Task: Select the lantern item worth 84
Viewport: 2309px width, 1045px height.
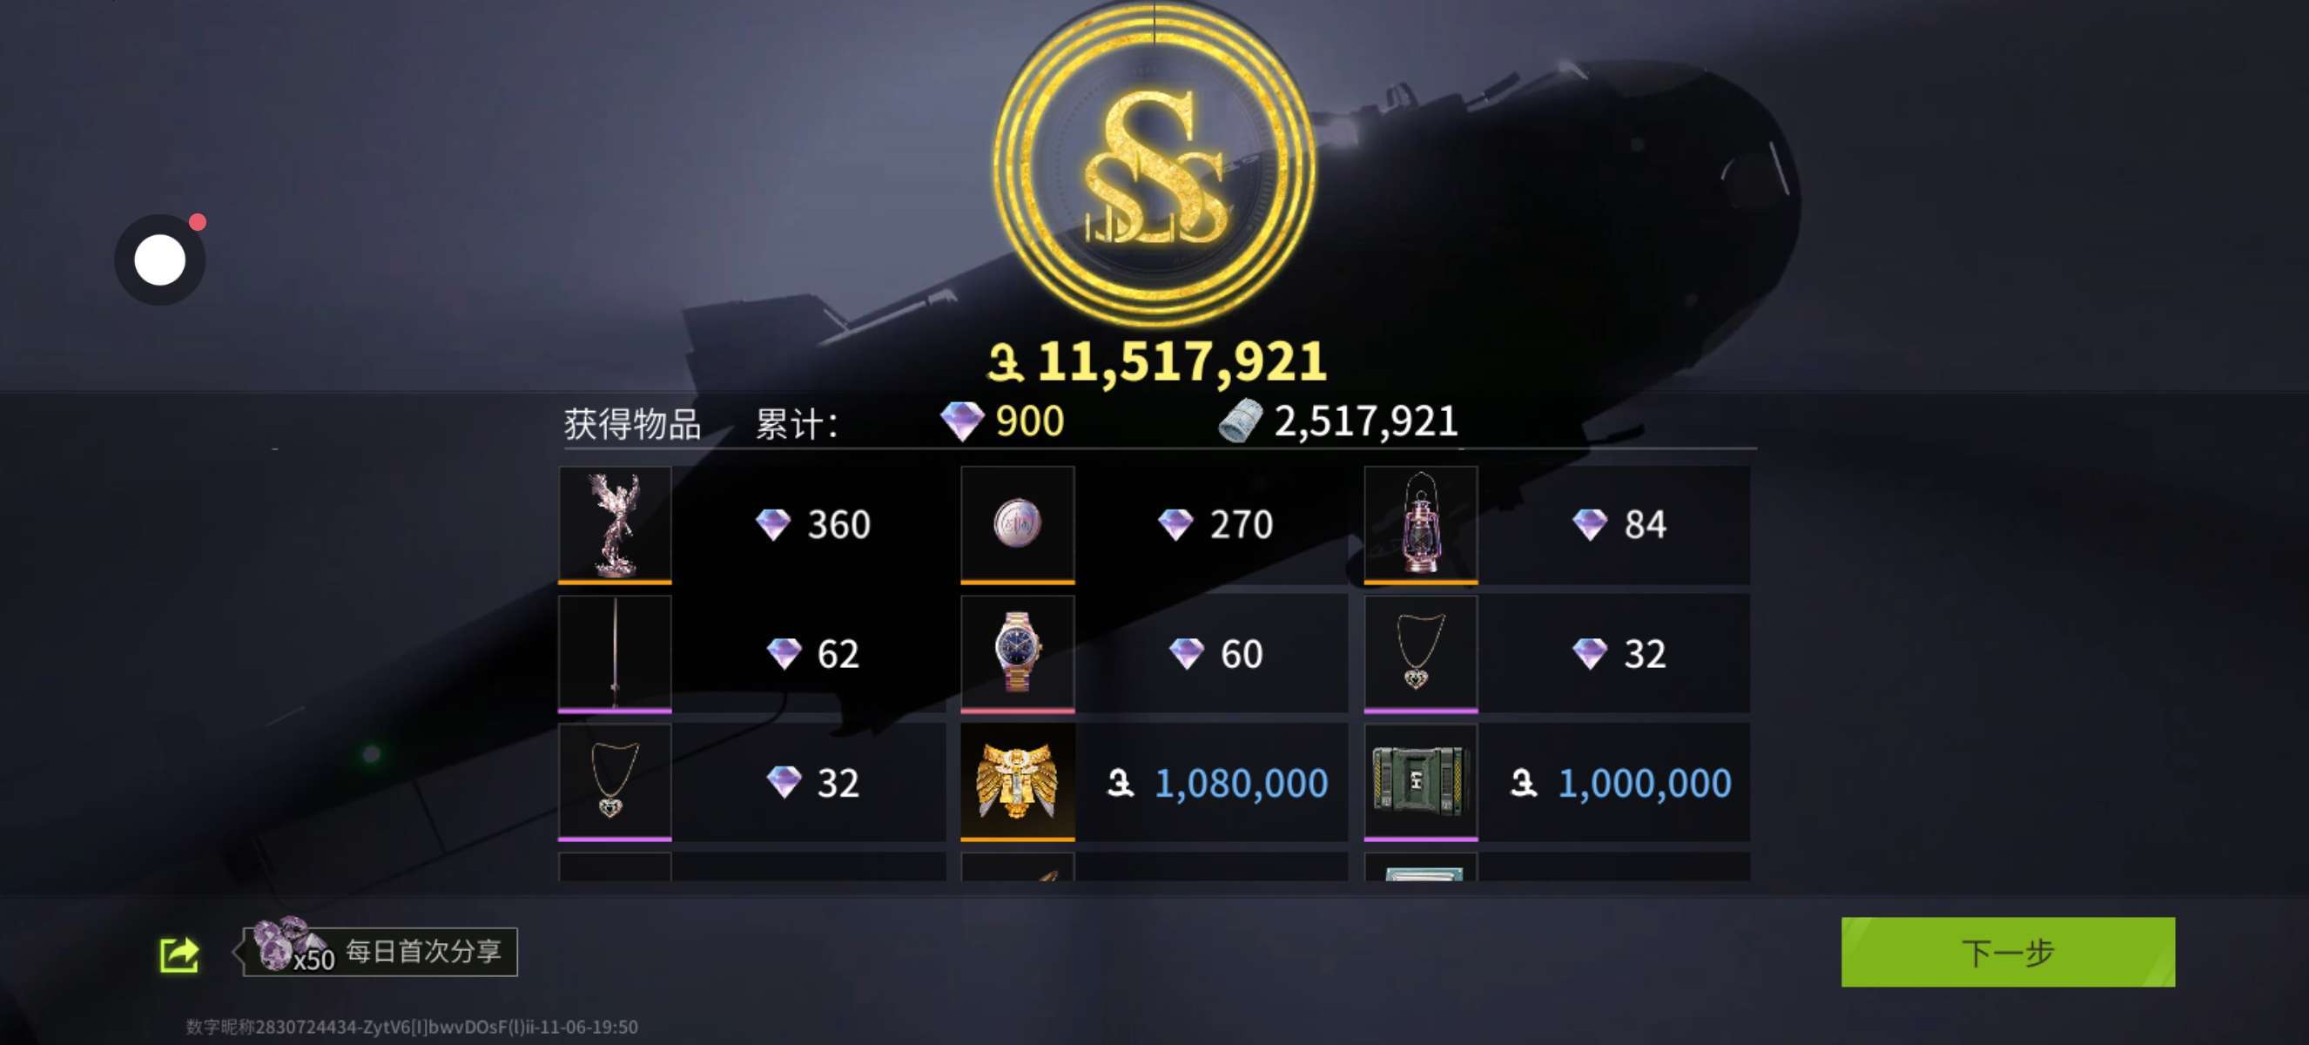Action: pos(1421,525)
